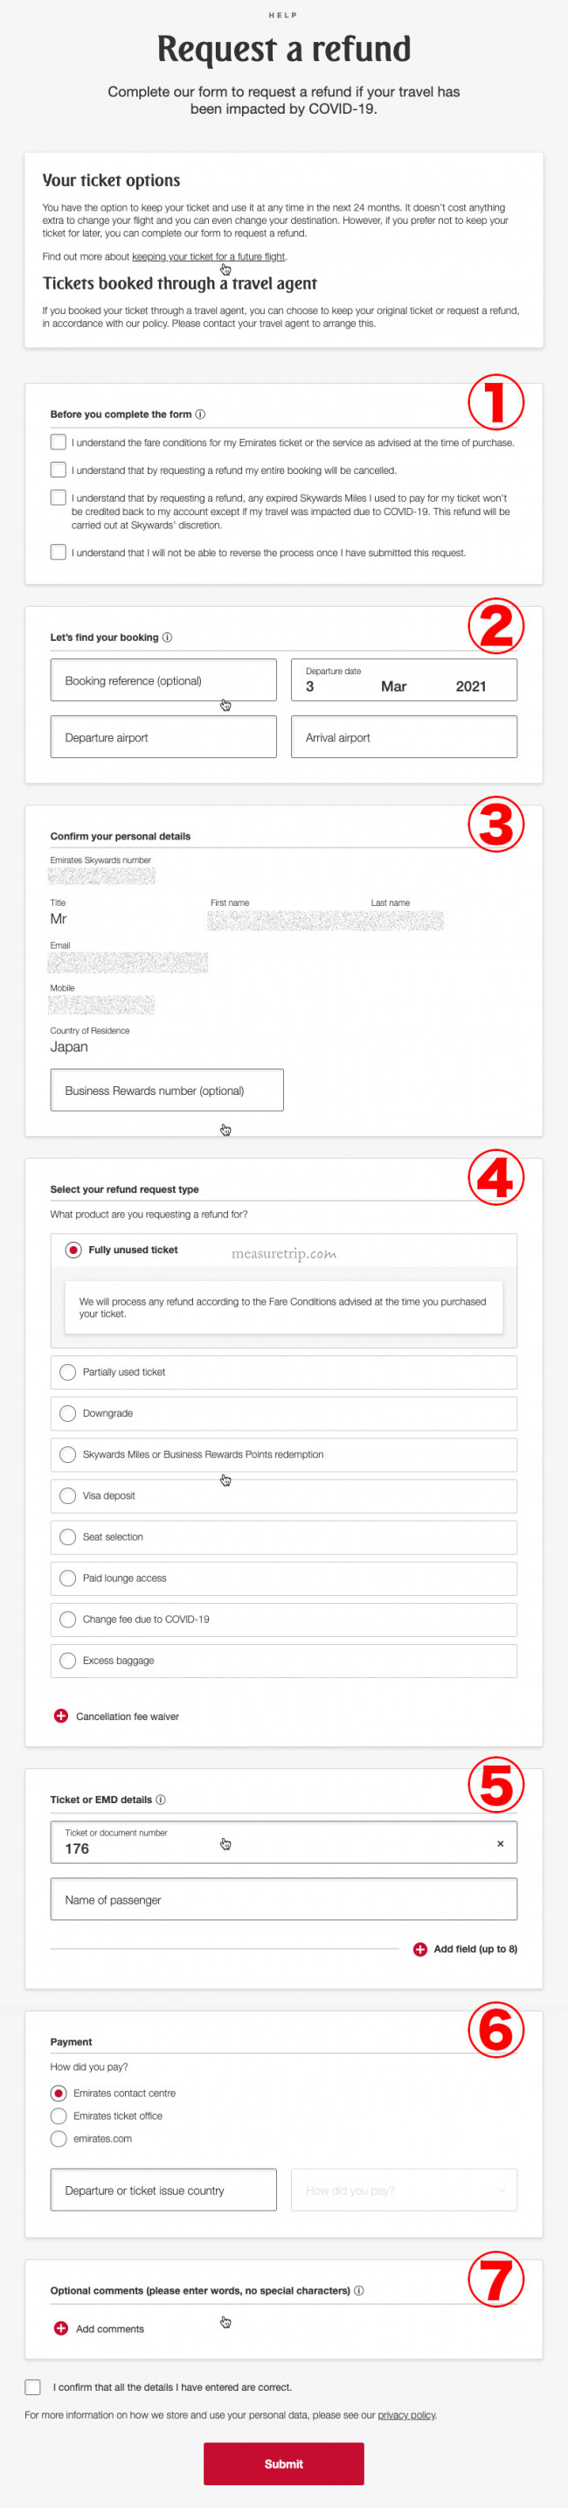
Task: Tick 'I confirm that all the details' checkbox
Action: point(33,2386)
